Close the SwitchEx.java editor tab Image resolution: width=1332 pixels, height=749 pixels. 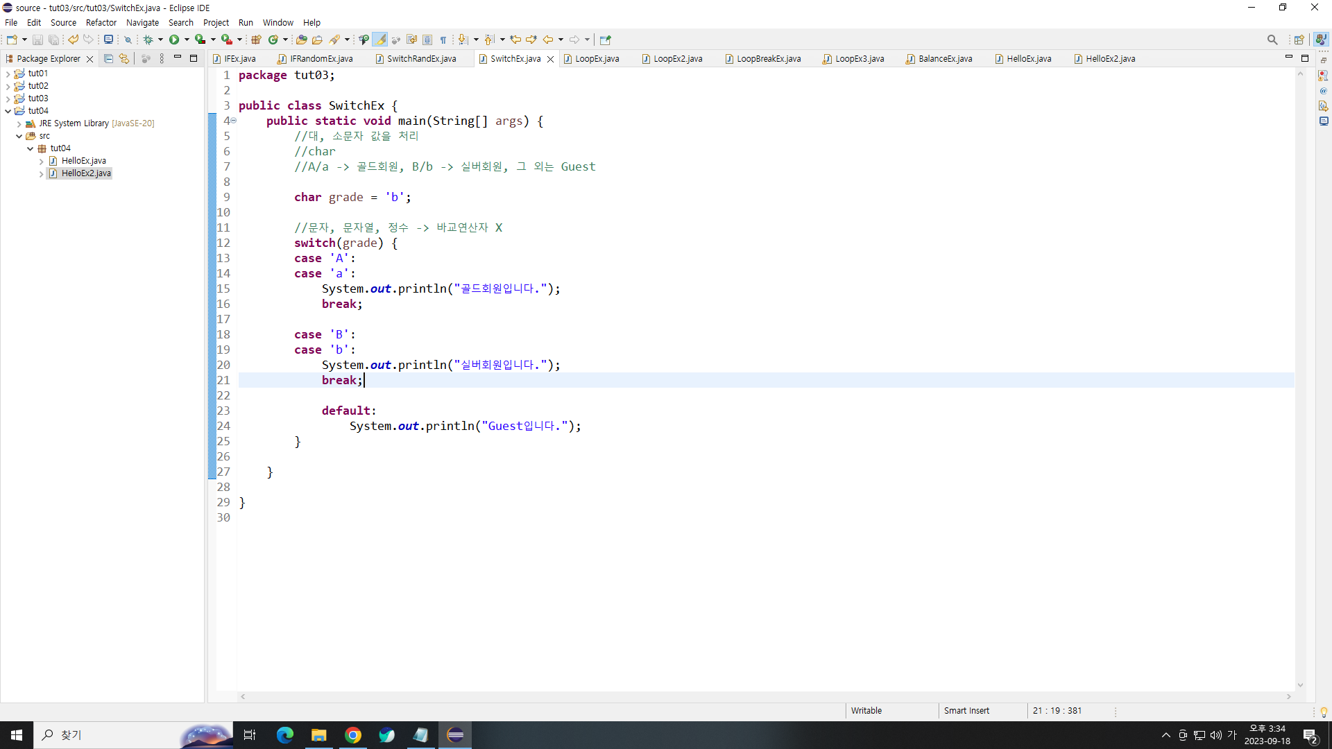pos(550,59)
